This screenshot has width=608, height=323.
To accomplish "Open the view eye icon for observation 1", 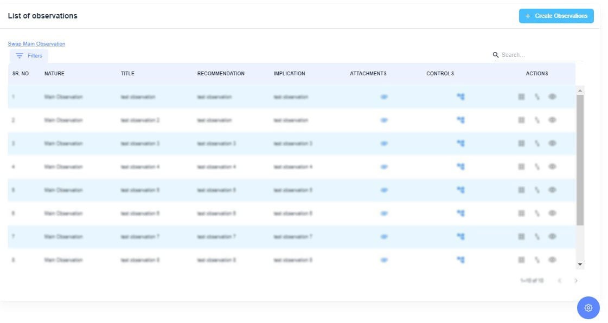I will 553,97.
